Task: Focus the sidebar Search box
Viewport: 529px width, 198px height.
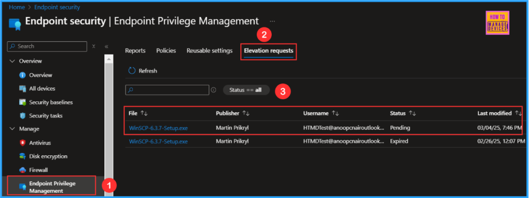Action: coord(47,46)
